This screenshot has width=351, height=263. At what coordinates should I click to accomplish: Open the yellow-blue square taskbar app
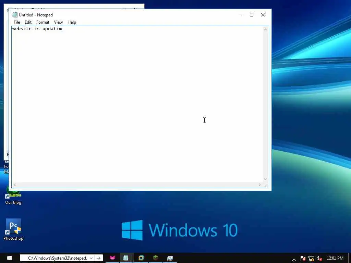141,258
